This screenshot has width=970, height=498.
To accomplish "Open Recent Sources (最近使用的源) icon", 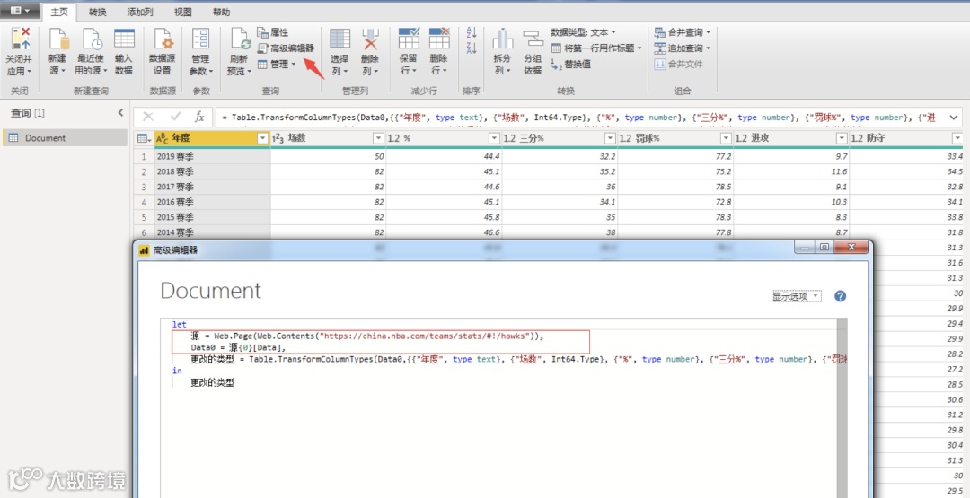I will 91,40.
